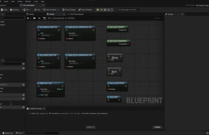
Task: Switch to the BP_GameMode asset tab
Action: point(29,5)
